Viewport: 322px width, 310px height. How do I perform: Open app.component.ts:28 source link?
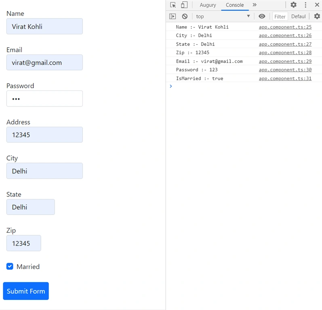[x=285, y=53]
